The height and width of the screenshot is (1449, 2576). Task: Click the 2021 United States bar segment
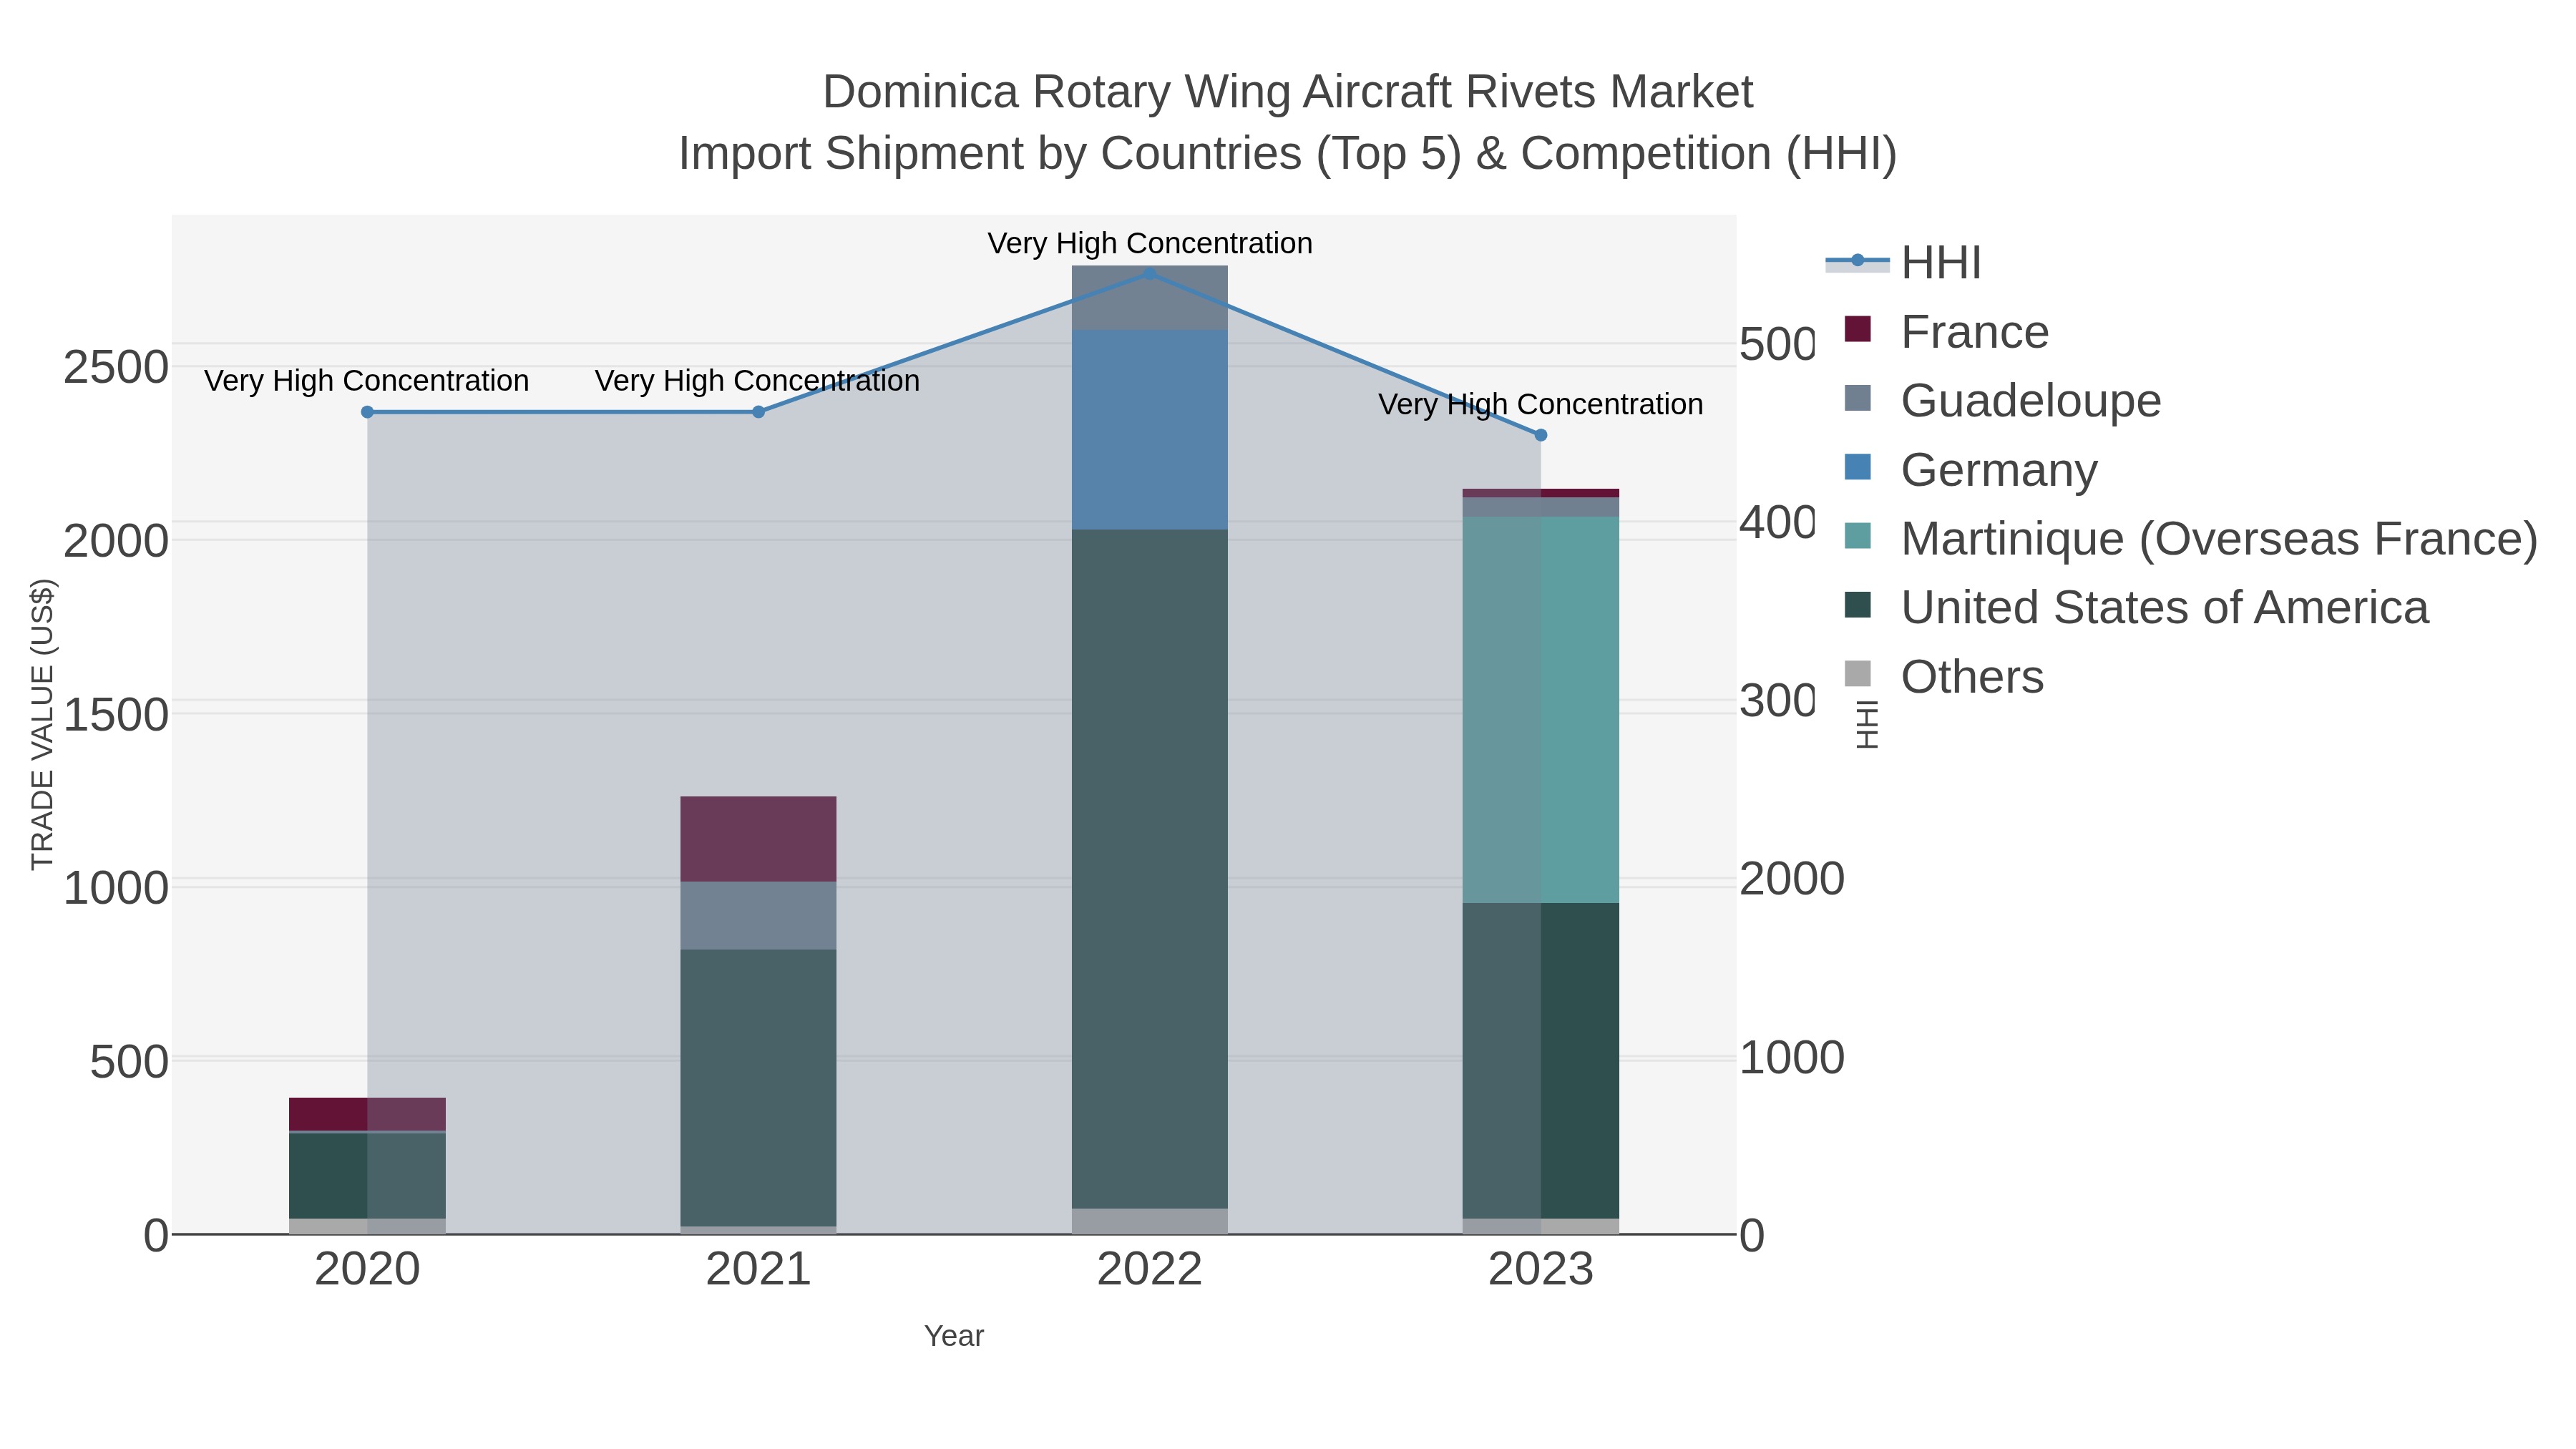point(758,1088)
